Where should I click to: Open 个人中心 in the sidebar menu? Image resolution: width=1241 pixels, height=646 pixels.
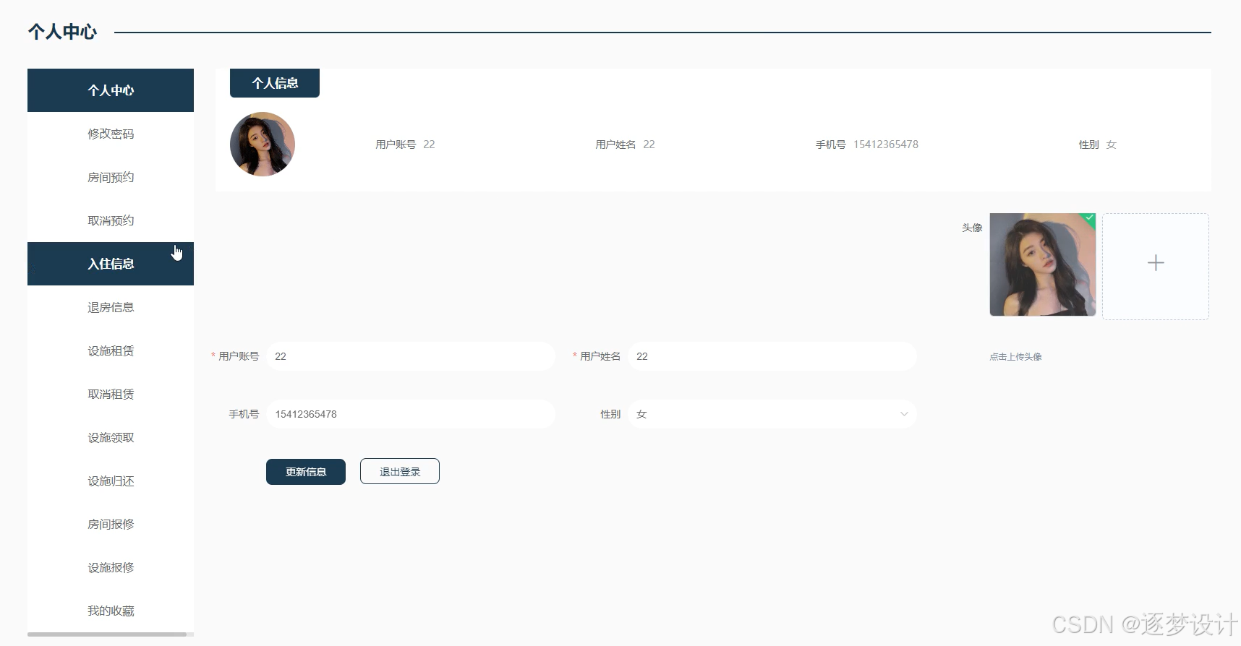point(111,90)
